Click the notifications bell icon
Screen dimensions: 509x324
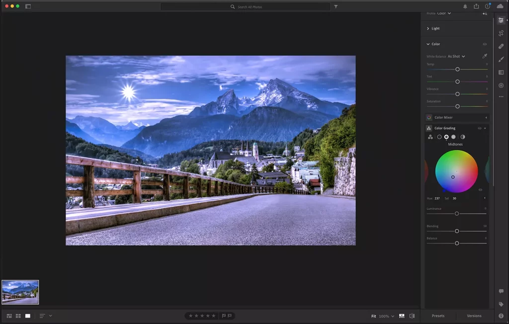[x=466, y=6]
